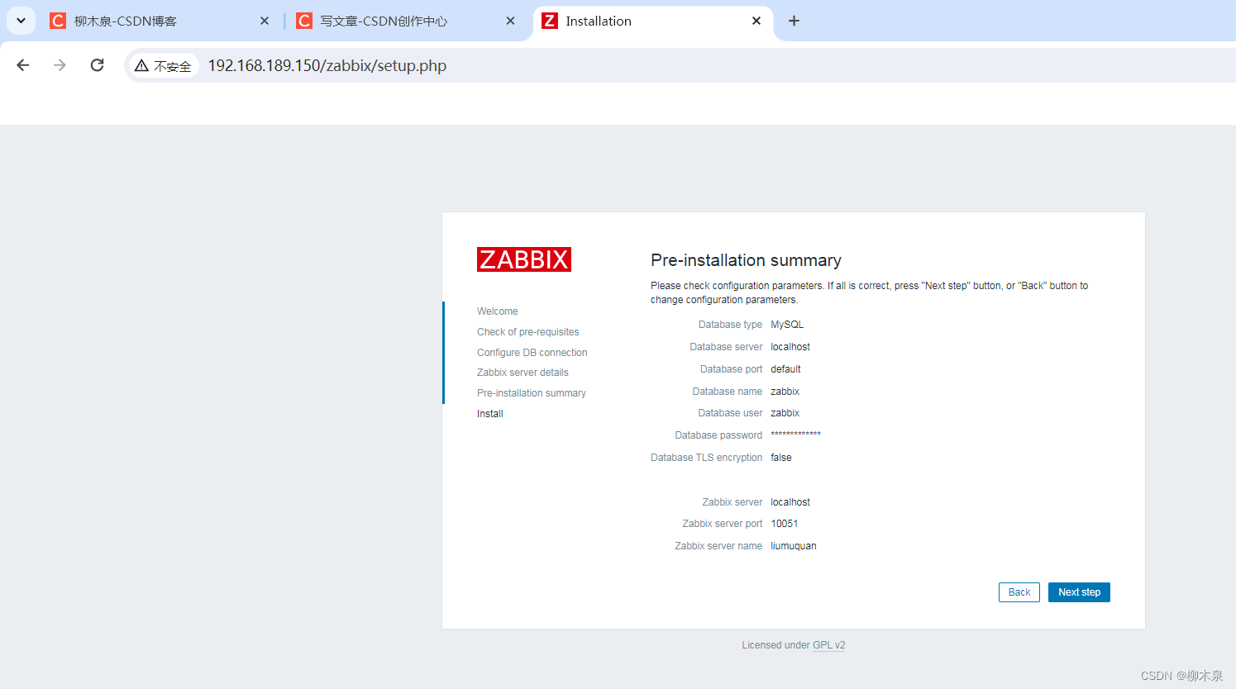Click the 不安全 security warning badge

[x=164, y=66]
